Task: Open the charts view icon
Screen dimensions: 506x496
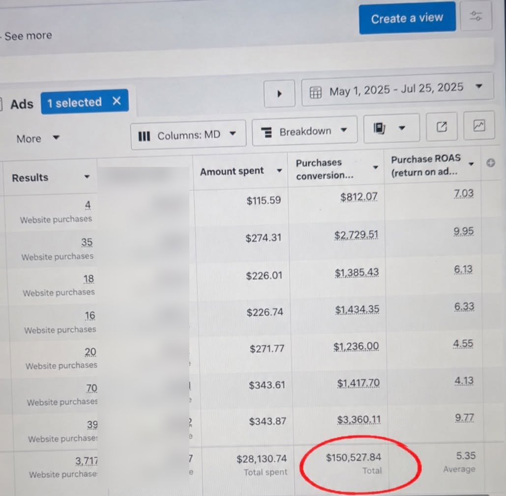Action: 479,125
